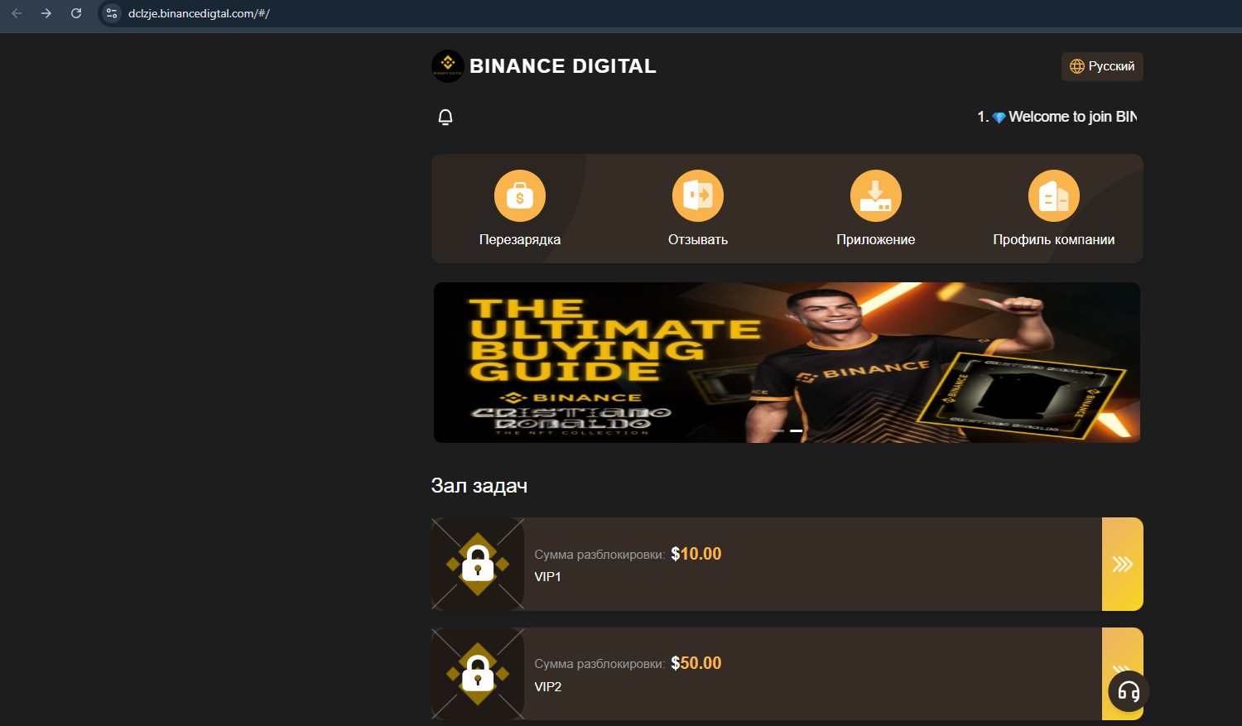Open the headset customer support chat

point(1129,691)
